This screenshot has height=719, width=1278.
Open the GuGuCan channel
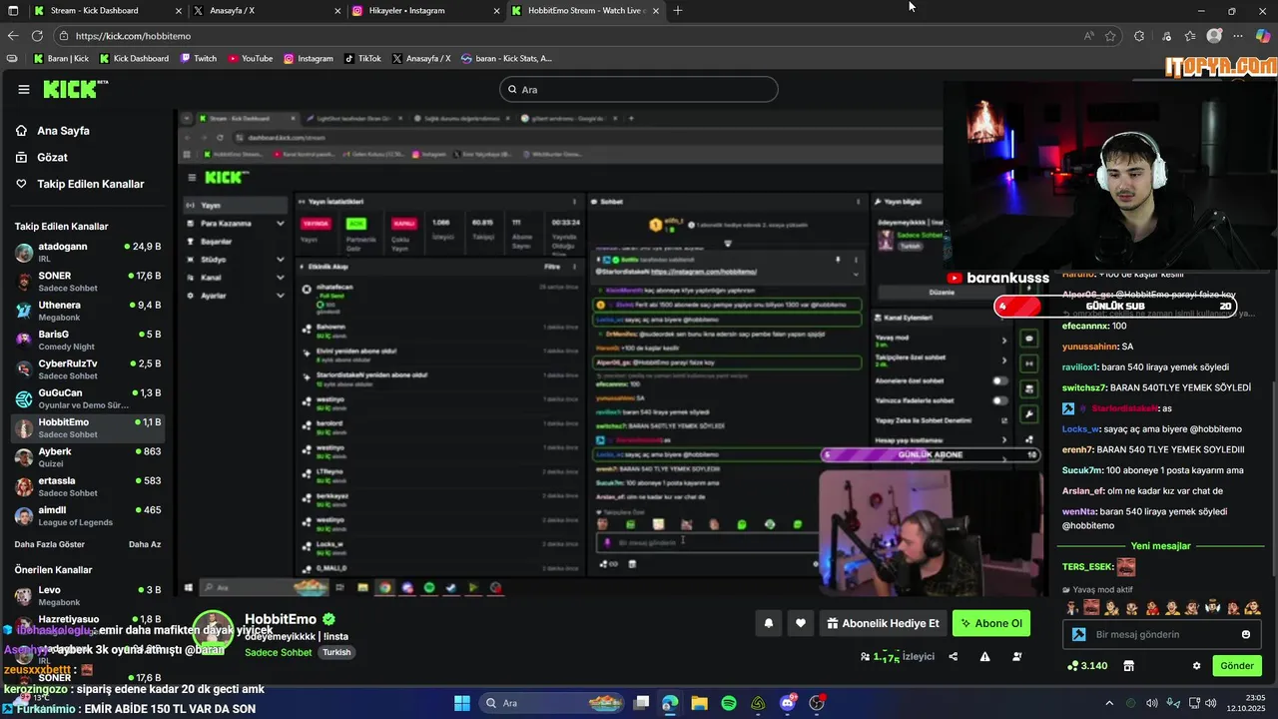(88, 398)
